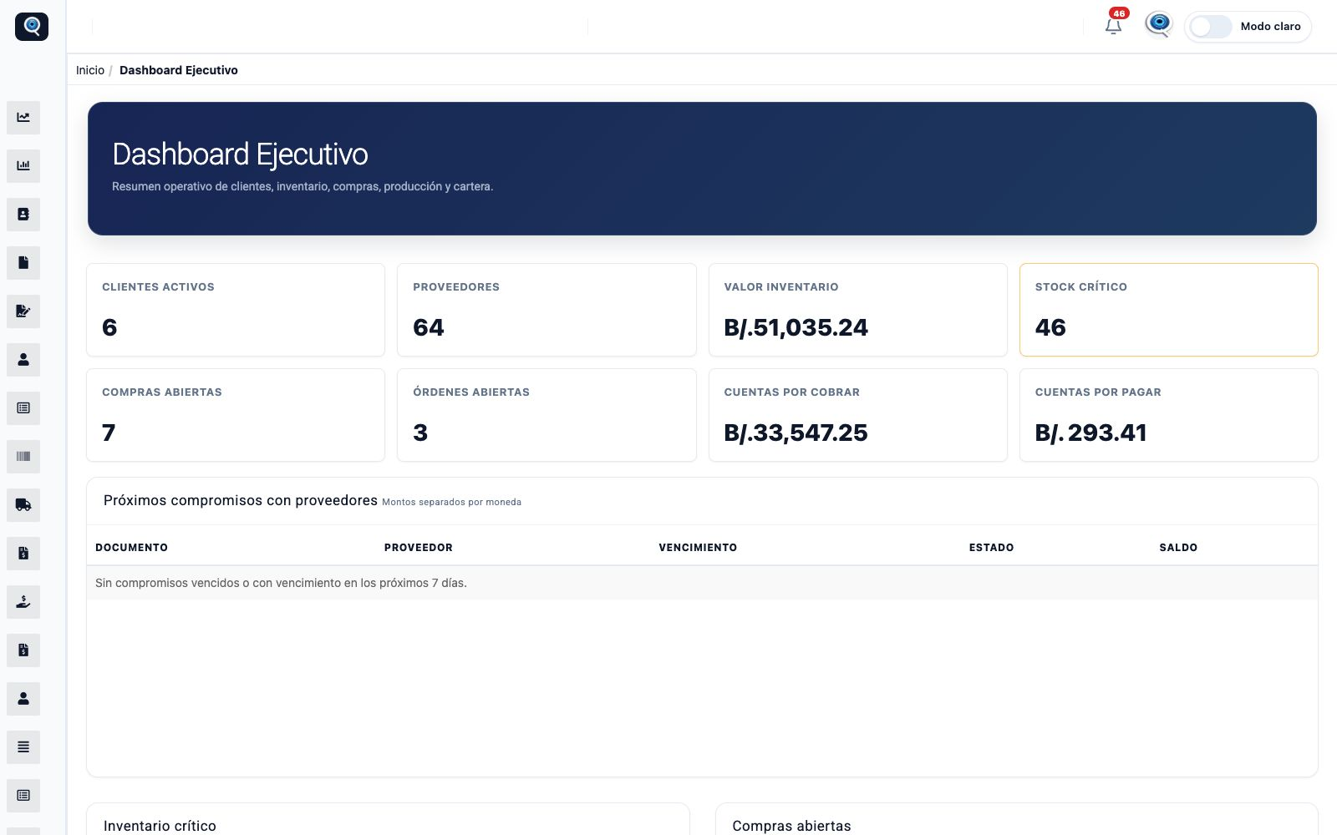Click 'Montos separados por moneda' note
The image size is (1337, 835).
pos(451,502)
